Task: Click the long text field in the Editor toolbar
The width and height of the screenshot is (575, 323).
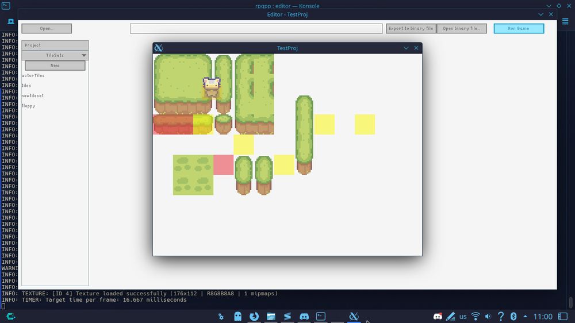Action: (x=256, y=28)
